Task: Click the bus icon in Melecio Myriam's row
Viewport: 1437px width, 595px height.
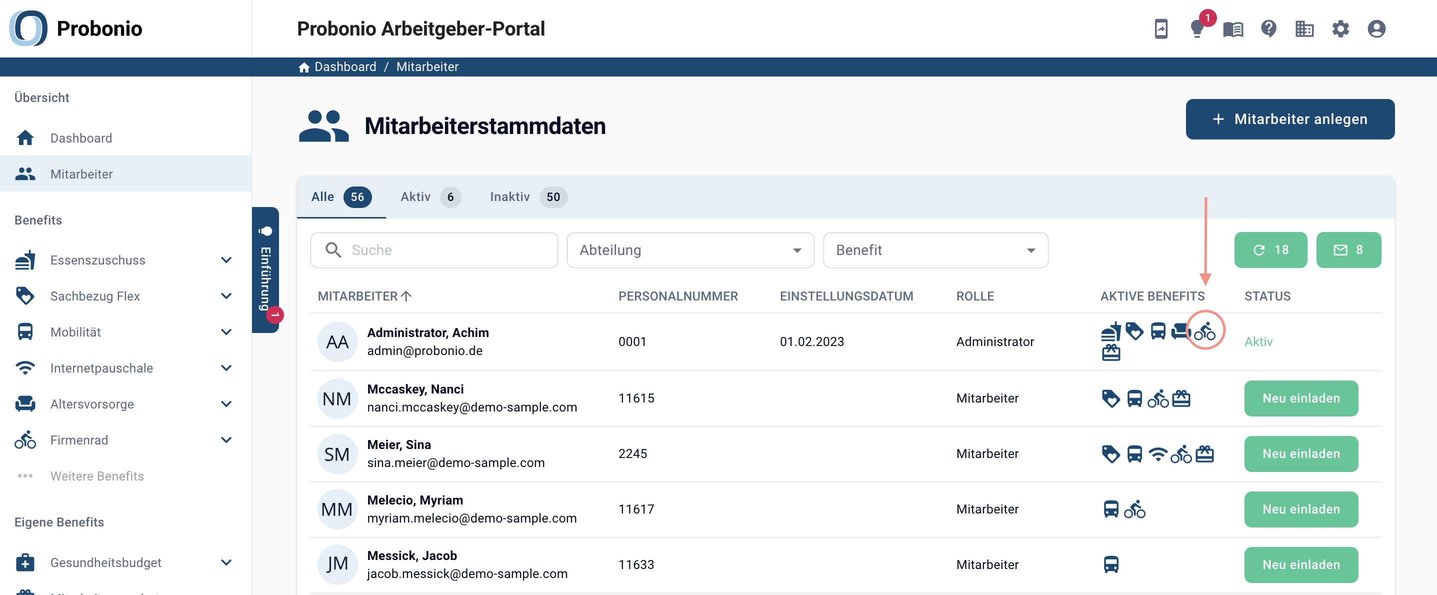Action: tap(1110, 509)
